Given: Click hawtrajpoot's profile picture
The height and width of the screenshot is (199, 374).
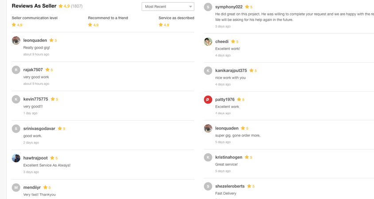Looking at the screenshot, I should tap(16, 158).
